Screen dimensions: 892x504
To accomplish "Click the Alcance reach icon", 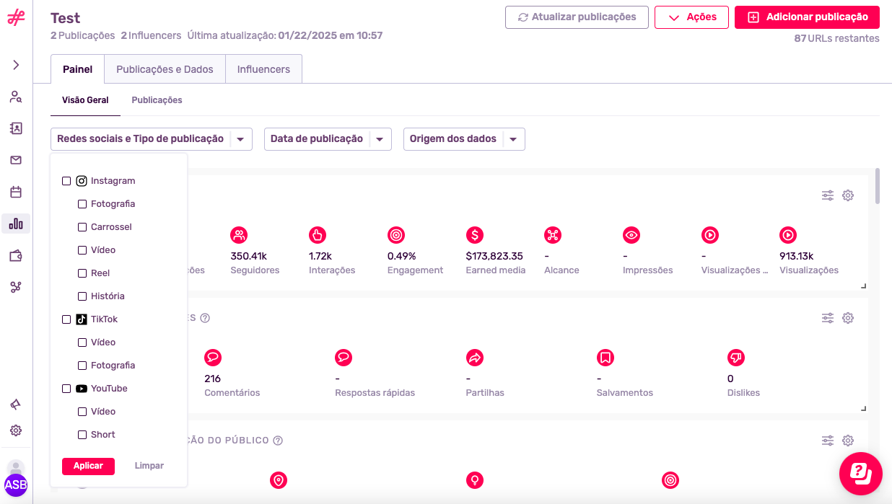I will tap(553, 234).
